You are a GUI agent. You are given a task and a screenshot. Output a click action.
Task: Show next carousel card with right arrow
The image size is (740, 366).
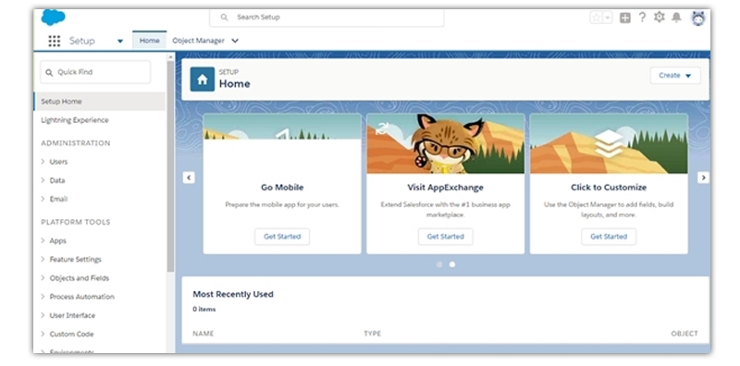click(x=703, y=177)
